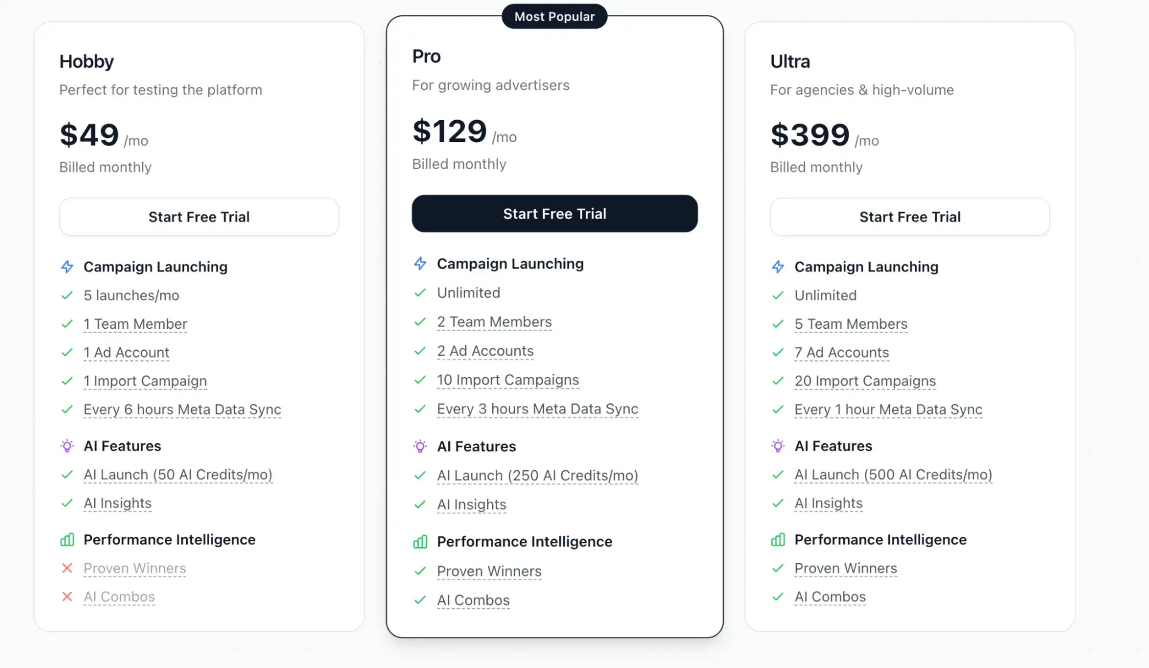The image size is (1149, 668).
Task: Click 'Every 3 hours Meta Data Sync' text
Action: click(x=537, y=409)
